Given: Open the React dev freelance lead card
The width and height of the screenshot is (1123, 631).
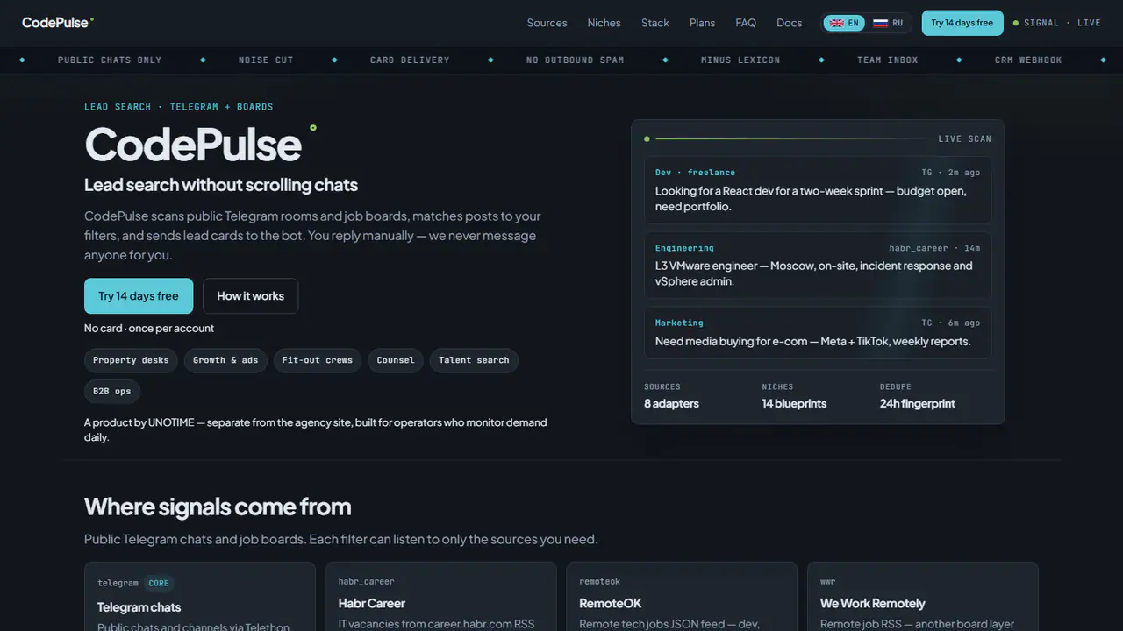Looking at the screenshot, I should click(x=818, y=190).
